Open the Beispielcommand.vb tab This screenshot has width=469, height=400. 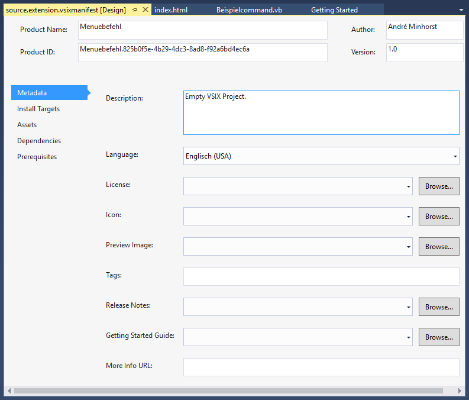(249, 10)
